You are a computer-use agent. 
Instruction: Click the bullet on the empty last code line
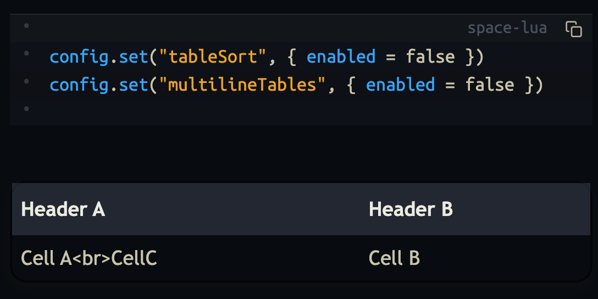(26, 109)
